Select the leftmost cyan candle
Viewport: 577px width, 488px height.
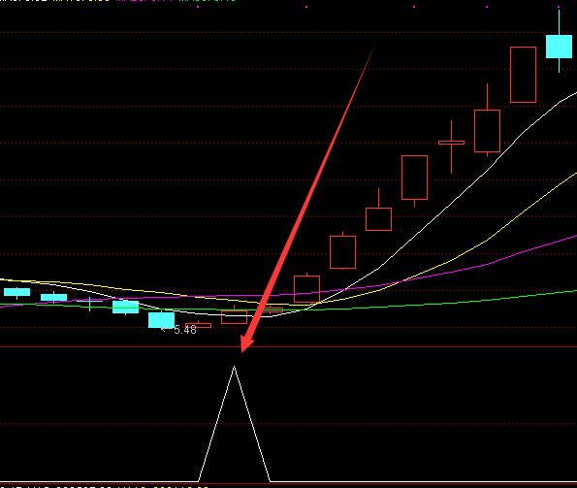click(16, 292)
